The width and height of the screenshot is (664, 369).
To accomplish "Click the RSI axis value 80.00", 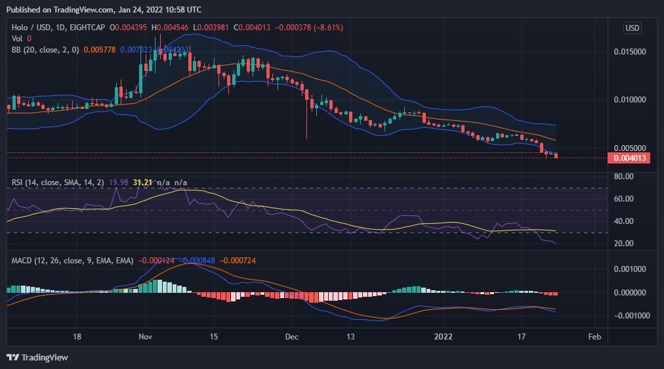I will (624, 176).
